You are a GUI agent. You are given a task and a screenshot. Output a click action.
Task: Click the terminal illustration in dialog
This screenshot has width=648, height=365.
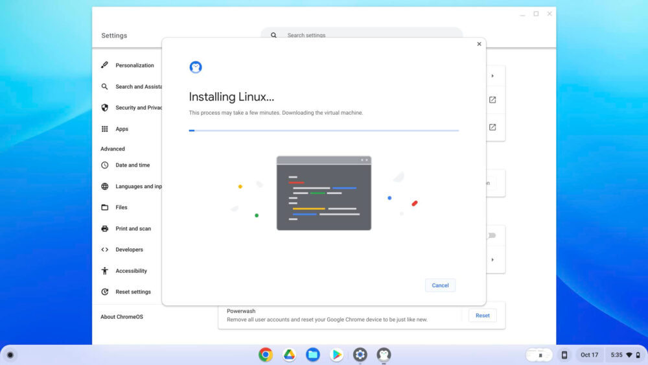pyautogui.click(x=323, y=193)
